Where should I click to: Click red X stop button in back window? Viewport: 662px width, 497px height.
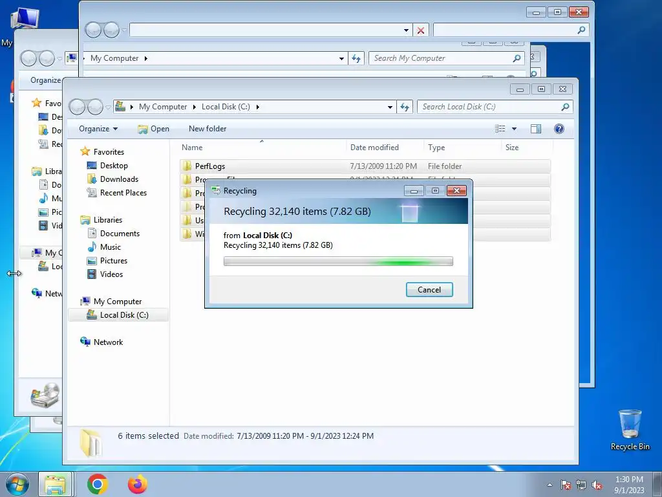420,30
